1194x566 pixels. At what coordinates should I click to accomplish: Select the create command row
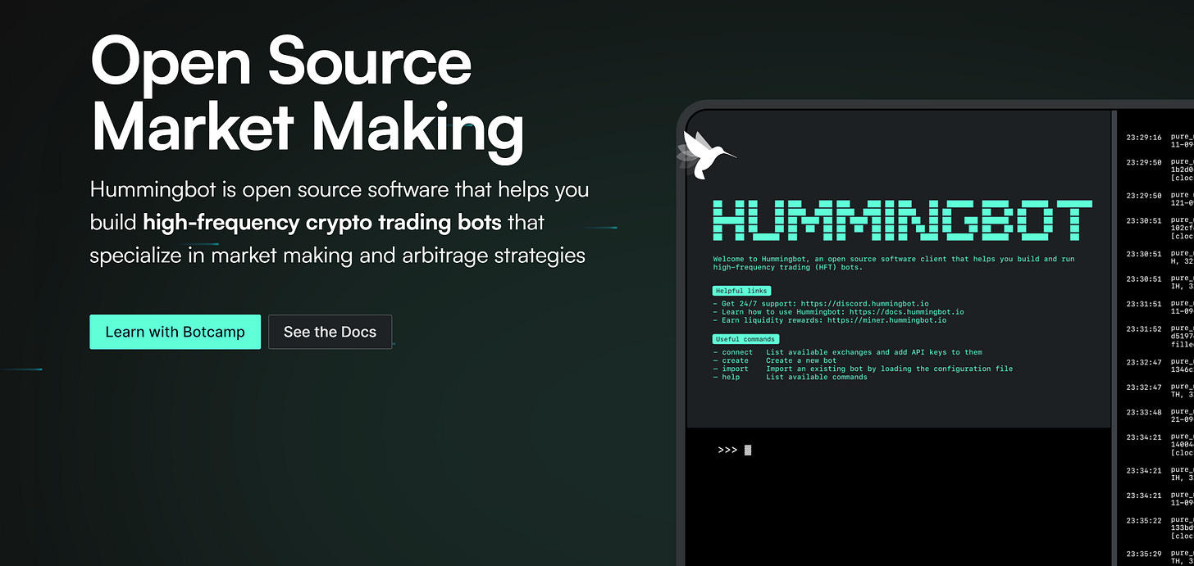(x=774, y=360)
